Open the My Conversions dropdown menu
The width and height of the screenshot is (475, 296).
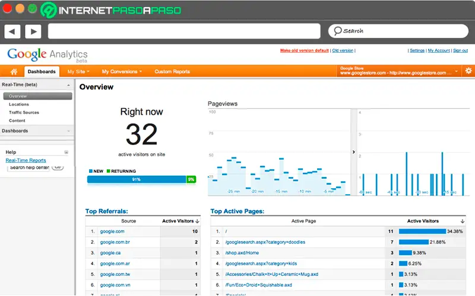tap(122, 72)
